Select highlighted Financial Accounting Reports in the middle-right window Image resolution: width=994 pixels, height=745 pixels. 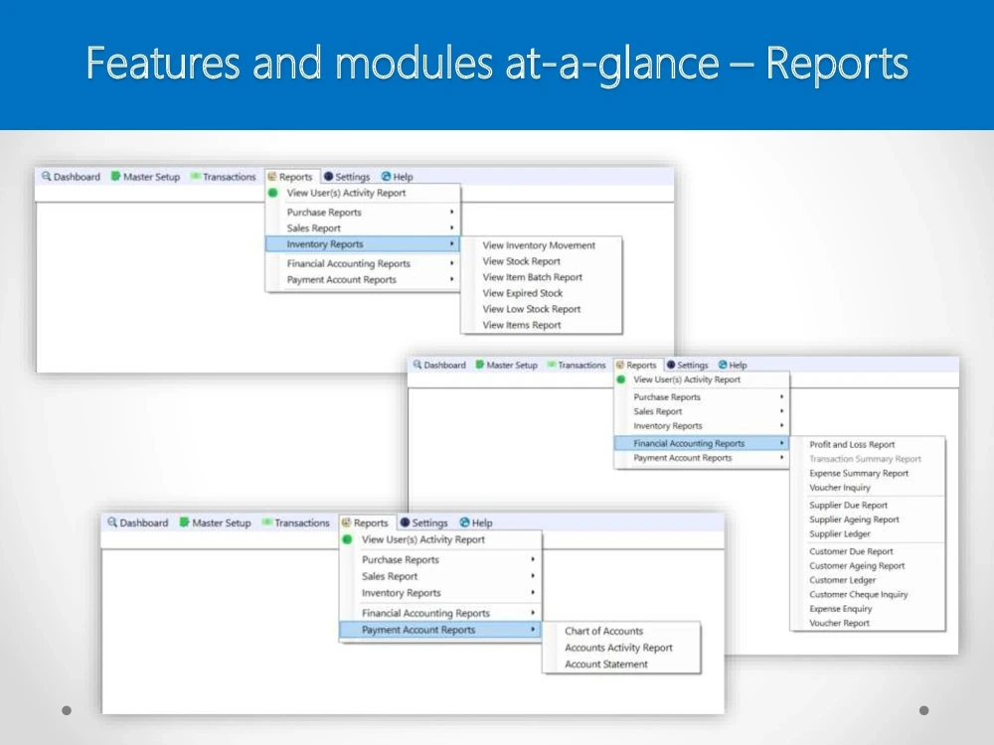point(701,443)
